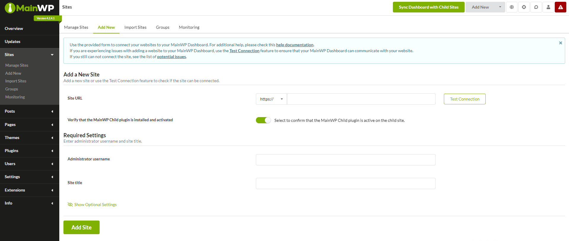Image resolution: width=569 pixels, height=241 pixels.
Task: Open the potential issues link
Action: (171, 57)
